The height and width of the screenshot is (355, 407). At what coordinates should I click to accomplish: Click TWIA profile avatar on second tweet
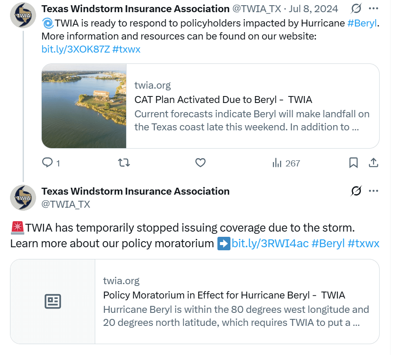(x=23, y=197)
